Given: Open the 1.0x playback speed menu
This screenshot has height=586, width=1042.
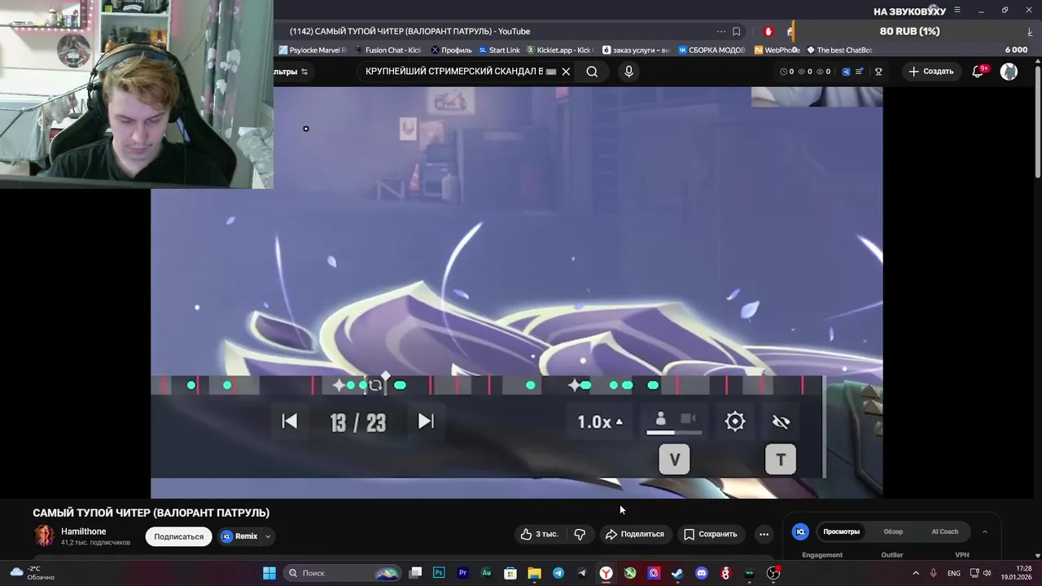Looking at the screenshot, I should pos(600,422).
